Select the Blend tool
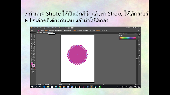 click(34, 55)
